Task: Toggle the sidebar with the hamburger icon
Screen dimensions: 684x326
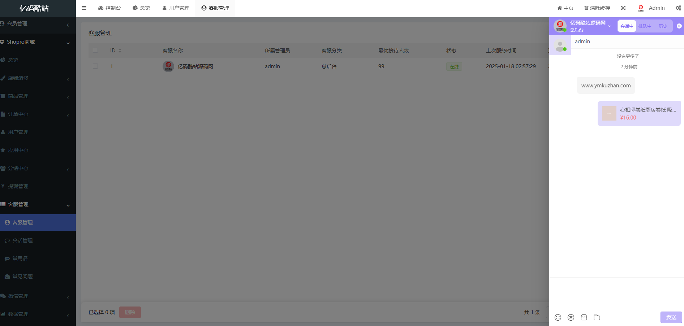Action: pos(84,8)
